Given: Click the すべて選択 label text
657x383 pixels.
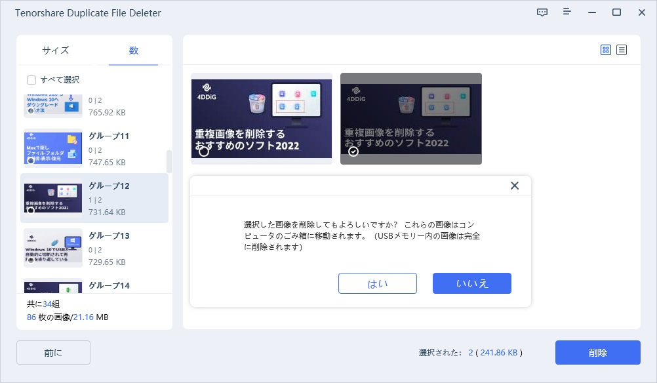Looking at the screenshot, I should (x=60, y=79).
